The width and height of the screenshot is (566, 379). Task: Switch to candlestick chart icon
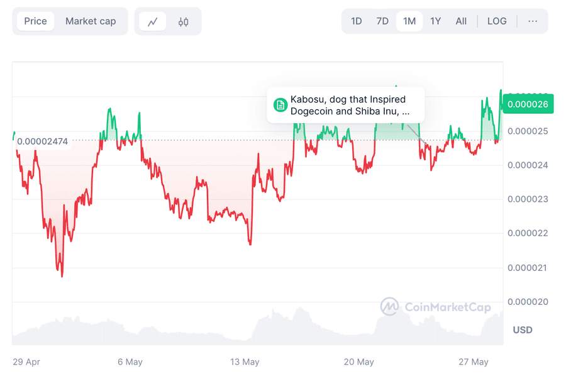point(183,21)
